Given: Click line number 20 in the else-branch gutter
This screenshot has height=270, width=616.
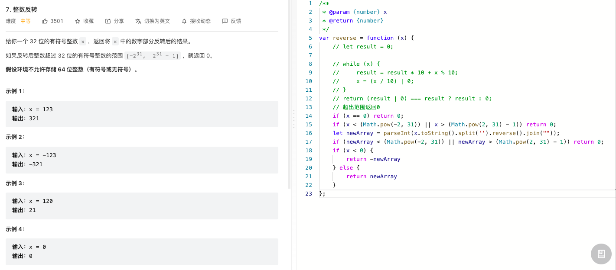Looking at the screenshot, I should tap(309, 167).
